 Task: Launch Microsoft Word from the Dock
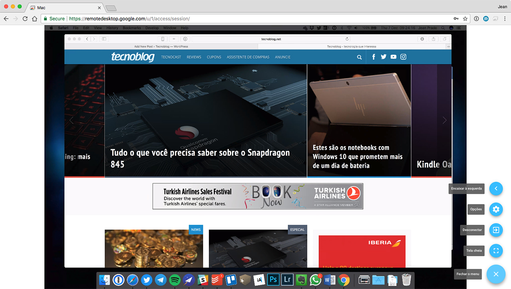coord(329,280)
